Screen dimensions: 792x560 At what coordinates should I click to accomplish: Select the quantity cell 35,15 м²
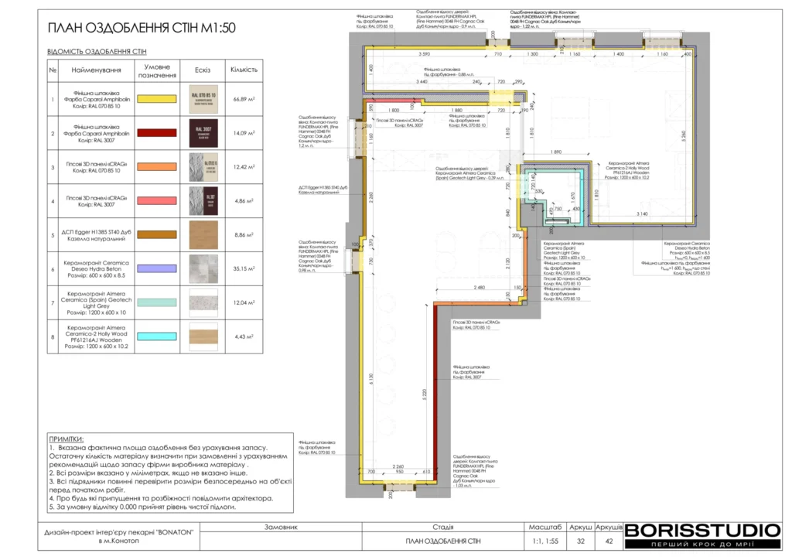(244, 268)
